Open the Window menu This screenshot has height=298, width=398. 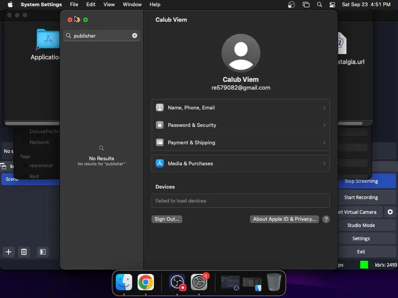(132, 5)
